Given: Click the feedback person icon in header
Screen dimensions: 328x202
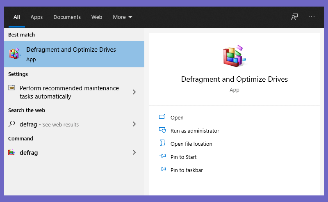Looking at the screenshot, I should (294, 17).
